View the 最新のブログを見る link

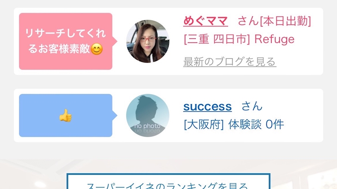(230, 62)
